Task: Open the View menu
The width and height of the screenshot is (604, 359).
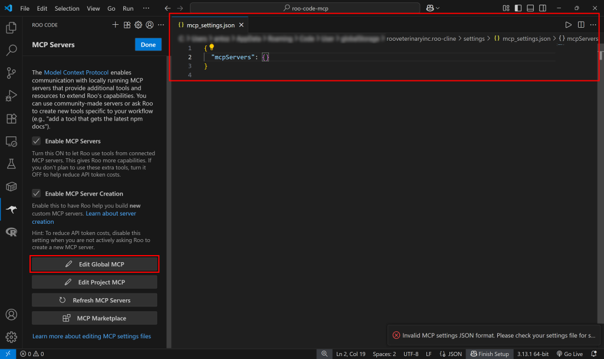Action: coord(93,8)
